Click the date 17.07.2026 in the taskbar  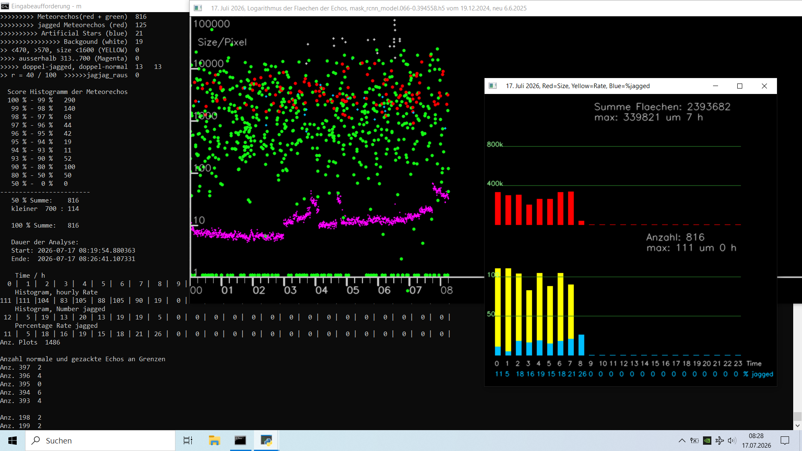coord(756,446)
